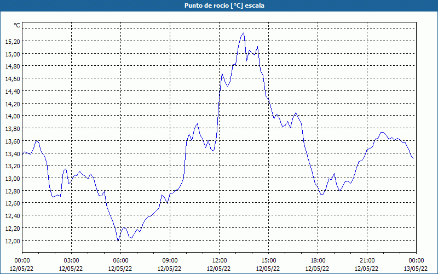The image size is (438, 274).
Task: Click the 13,80 y-axis value
Action: [13, 129]
